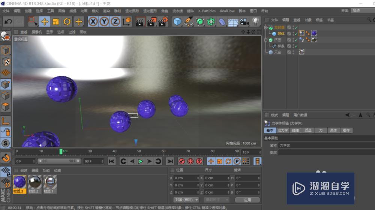Play the animation forward
375x210 pixels.
click(141, 161)
